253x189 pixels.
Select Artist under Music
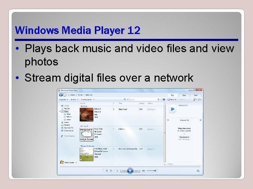coord(67,114)
